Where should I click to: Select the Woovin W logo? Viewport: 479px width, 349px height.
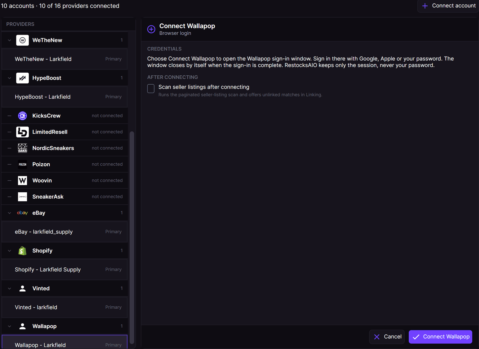22,180
